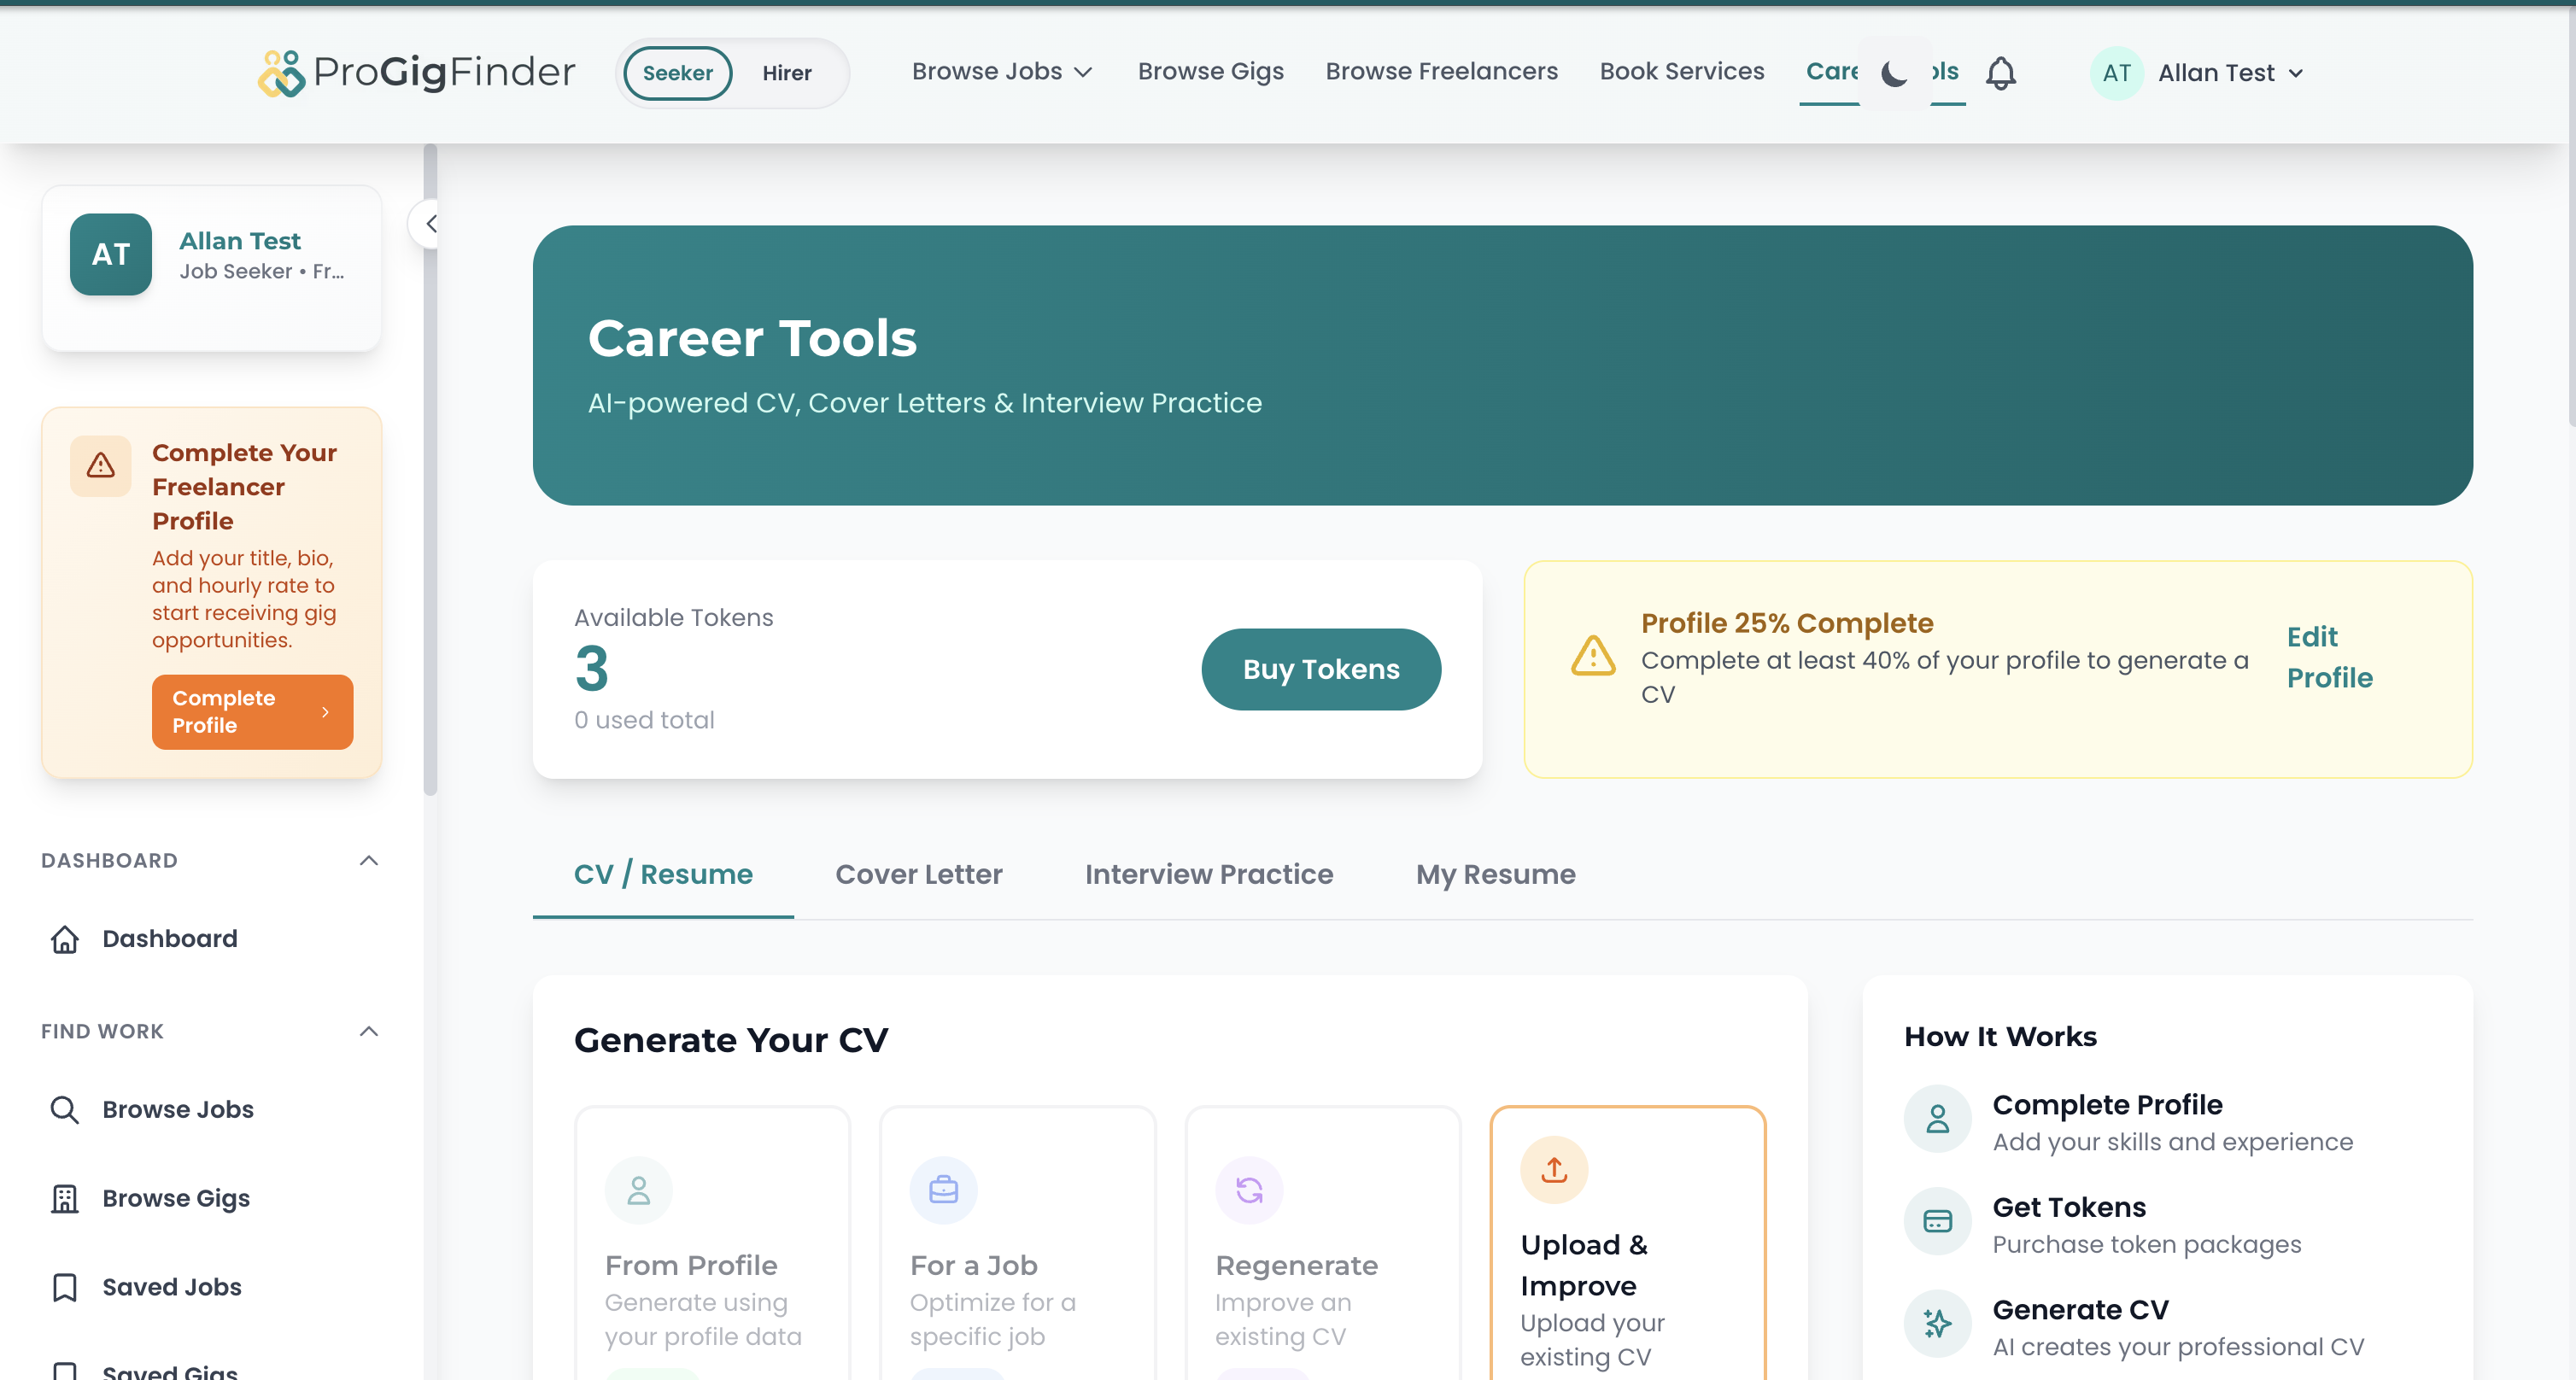Collapse sidebar with arrow handle
This screenshot has width=2576, height=1380.
430,224
